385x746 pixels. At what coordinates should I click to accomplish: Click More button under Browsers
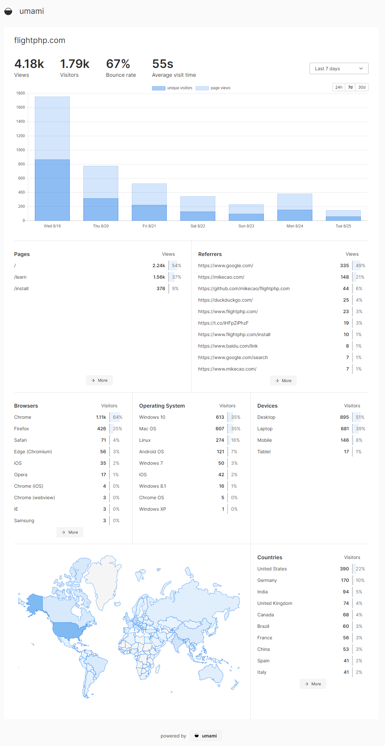click(x=70, y=532)
